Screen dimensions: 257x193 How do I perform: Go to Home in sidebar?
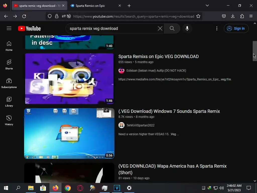tap(9, 46)
